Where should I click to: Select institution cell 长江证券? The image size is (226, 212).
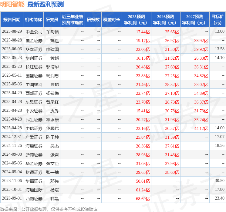[x=34, y=67]
